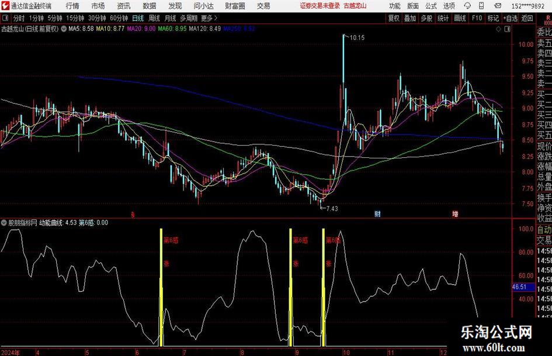Open the 版面 menu
The width and height of the screenshot is (552, 356).
click(x=412, y=6)
